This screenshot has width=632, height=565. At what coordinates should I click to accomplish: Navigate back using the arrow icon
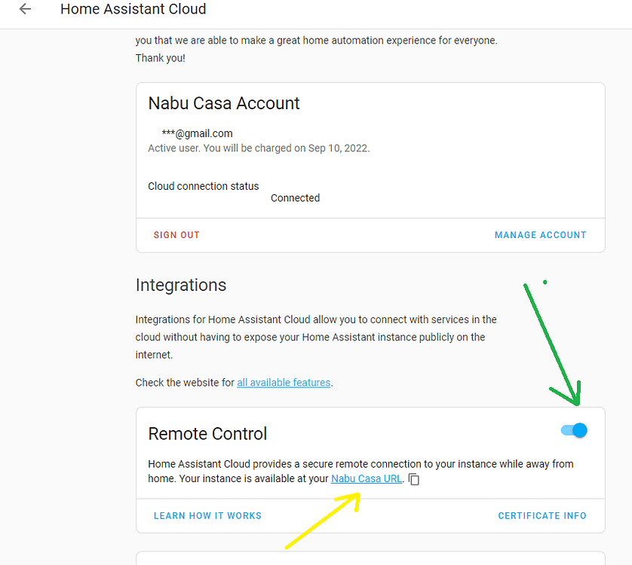[24, 9]
